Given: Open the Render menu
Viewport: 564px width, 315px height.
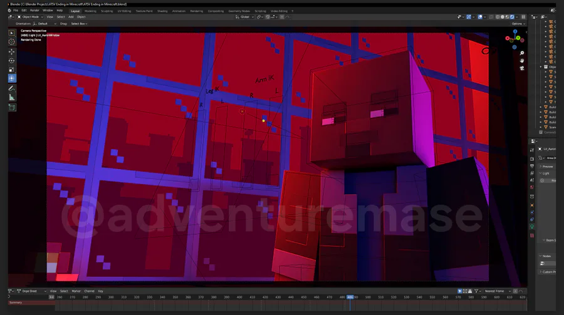Looking at the screenshot, I should (x=34, y=11).
